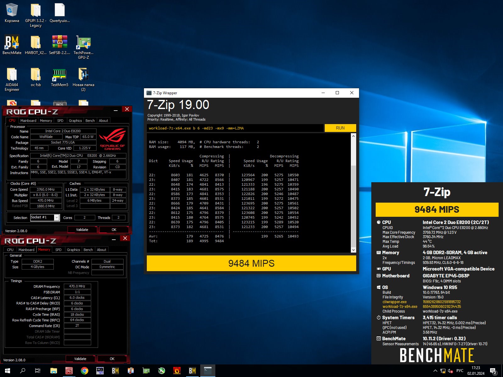Click the Cycle Time (tRAS) 18 clocks value
Screen dimensions: 503x377
pyautogui.click(x=77, y=314)
